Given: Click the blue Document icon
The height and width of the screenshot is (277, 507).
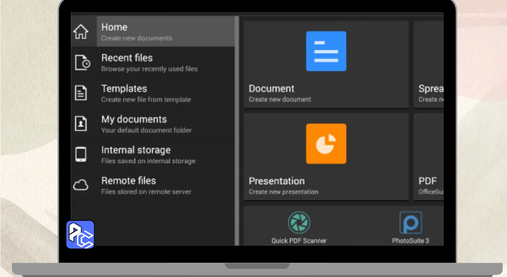Looking at the screenshot, I should pyautogui.click(x=326, y=51).
